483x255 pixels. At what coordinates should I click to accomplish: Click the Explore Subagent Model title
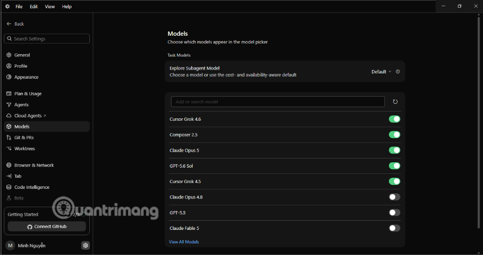(194, 68)
